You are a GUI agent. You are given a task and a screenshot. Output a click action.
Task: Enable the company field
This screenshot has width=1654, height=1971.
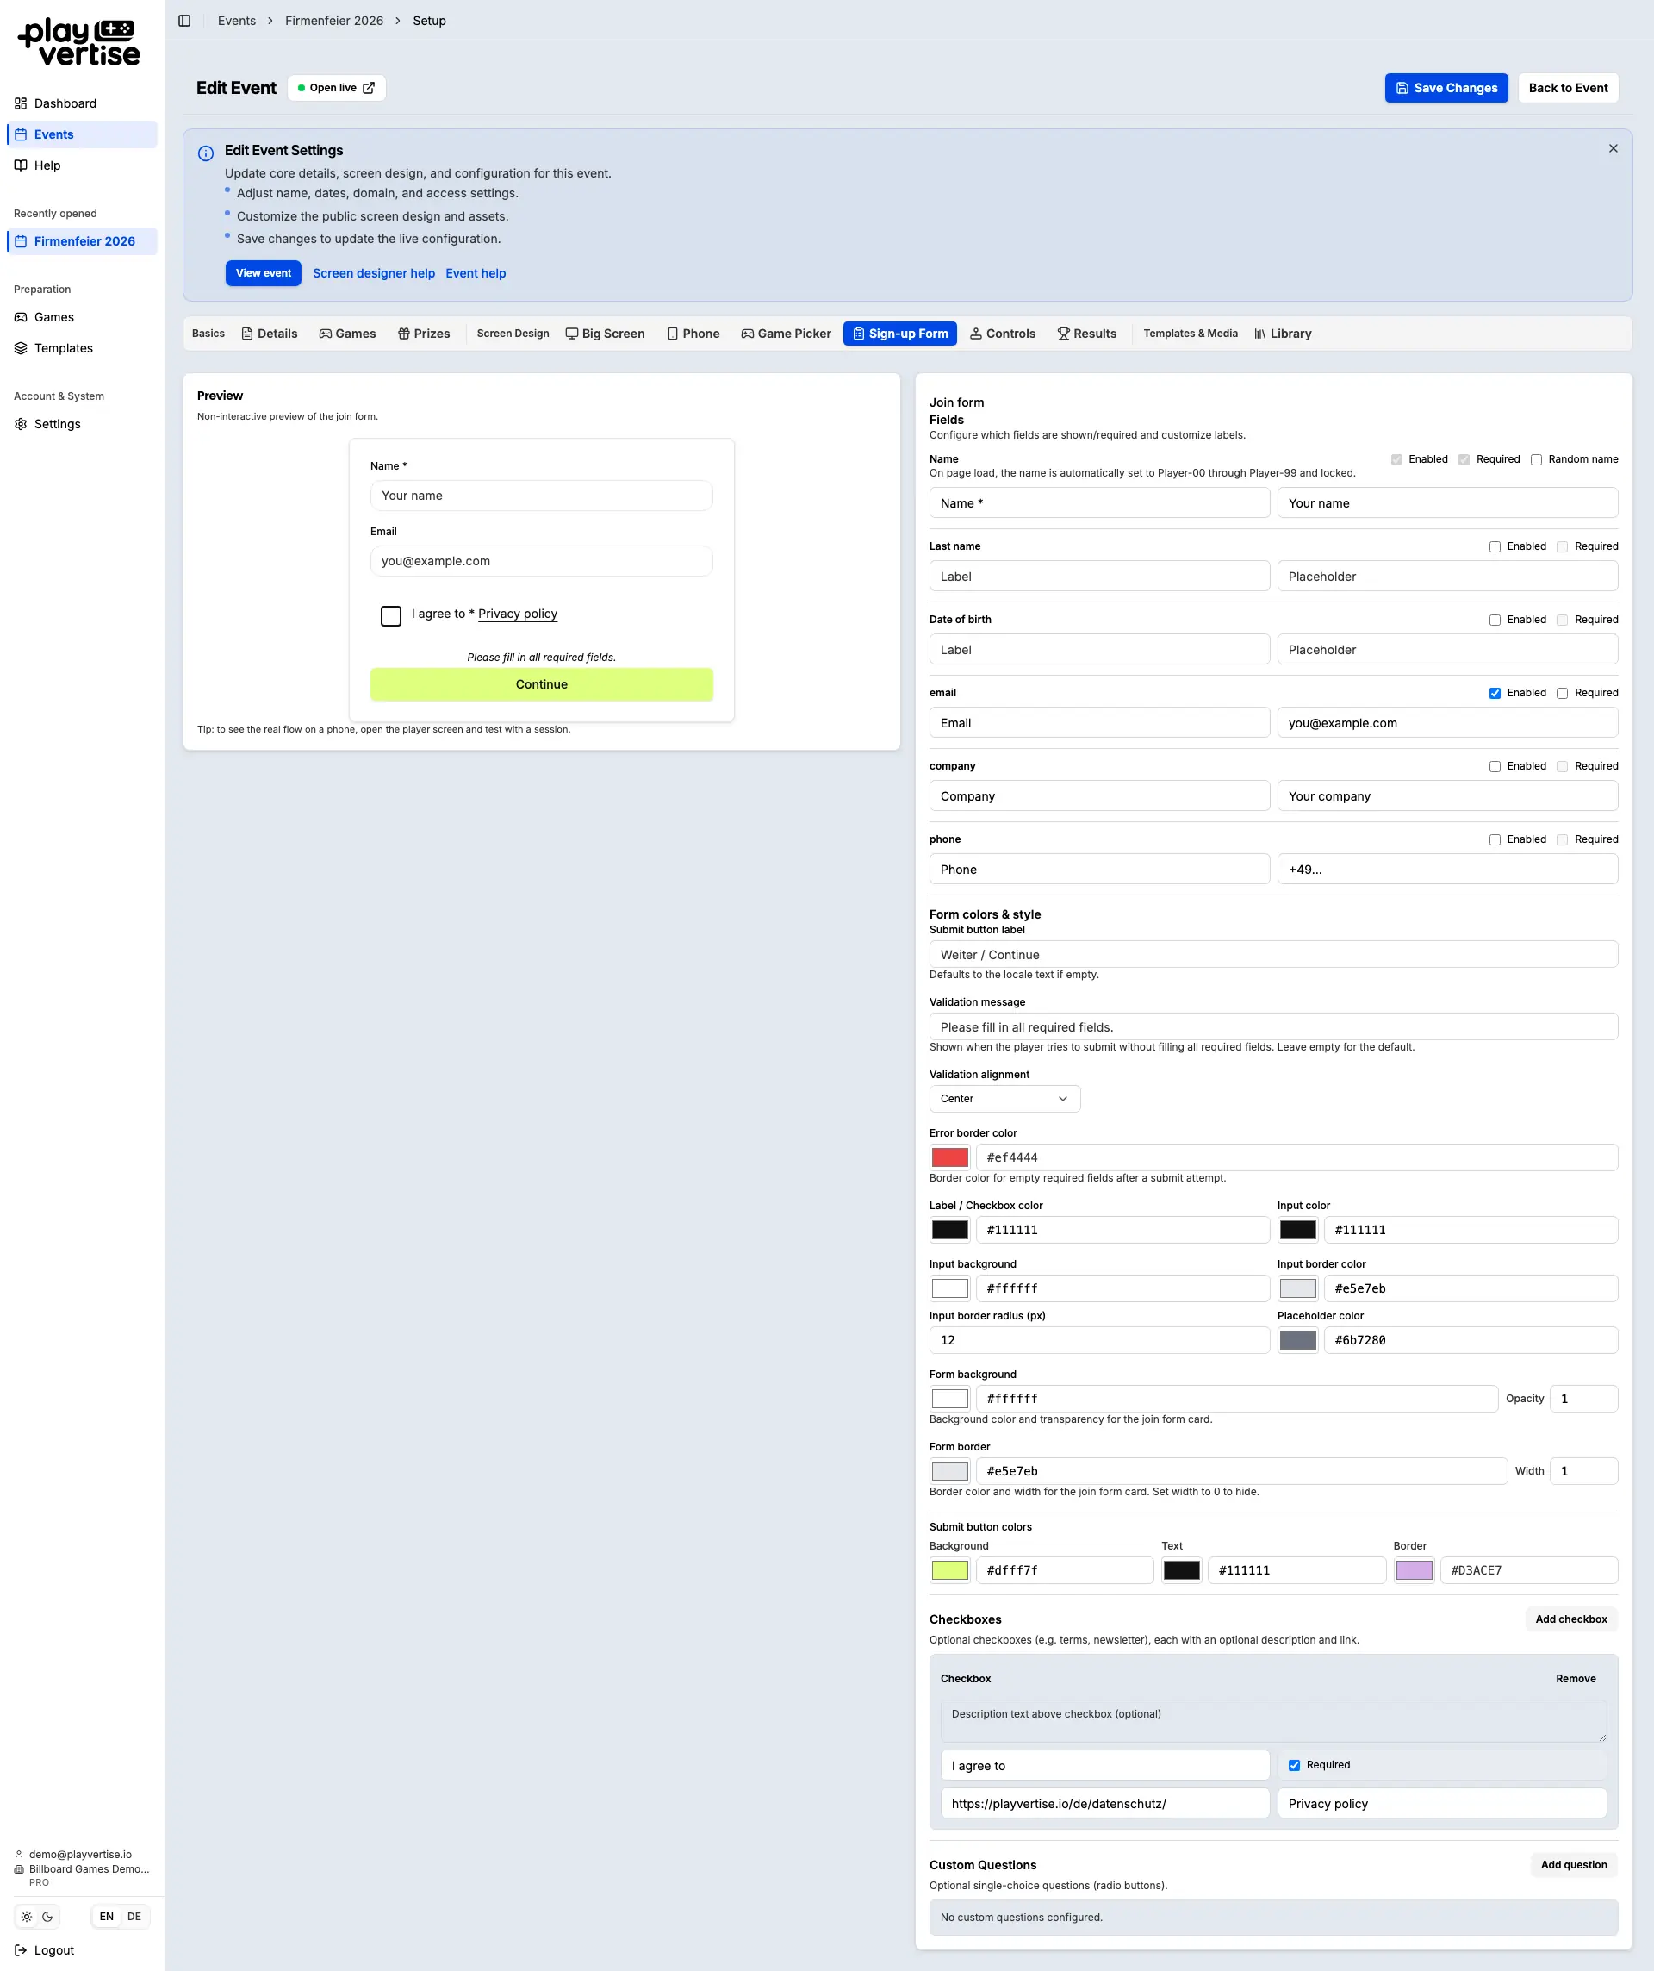tap(1495, 766)
